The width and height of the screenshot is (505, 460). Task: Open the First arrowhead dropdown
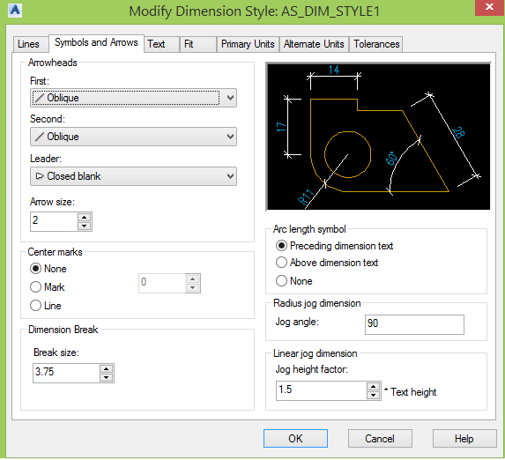[133, 98]
